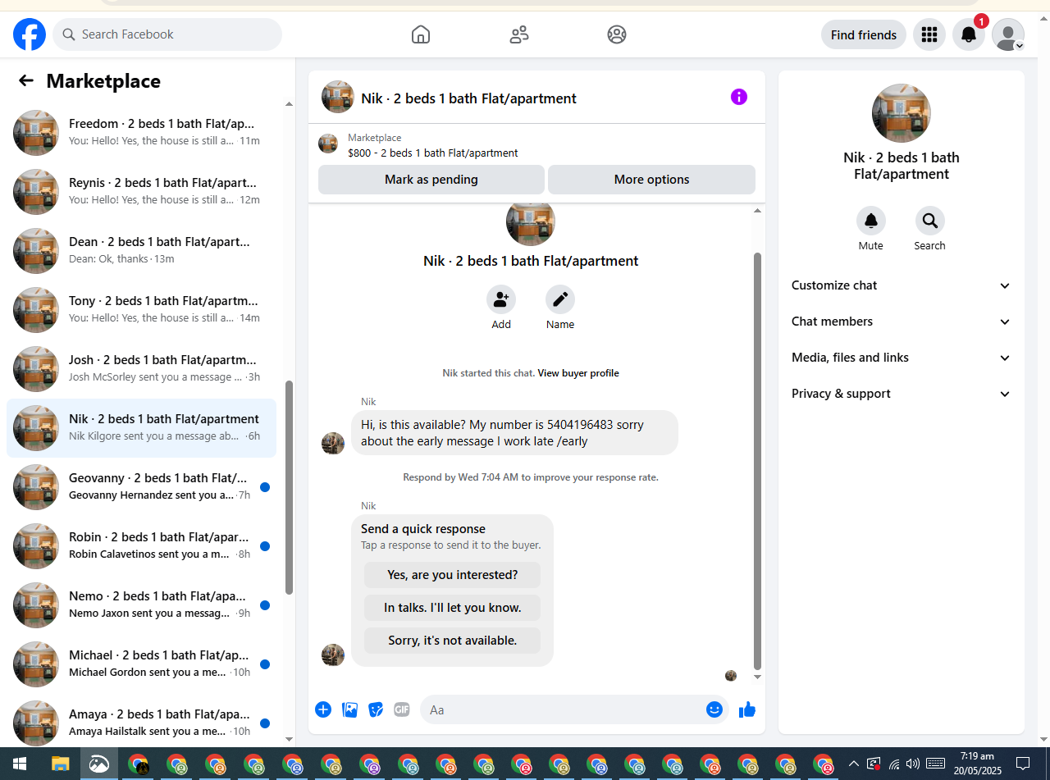Open the Freedom conversation
The height and width of the screenshot is (780, 1050).
click(x=141, y=133)
